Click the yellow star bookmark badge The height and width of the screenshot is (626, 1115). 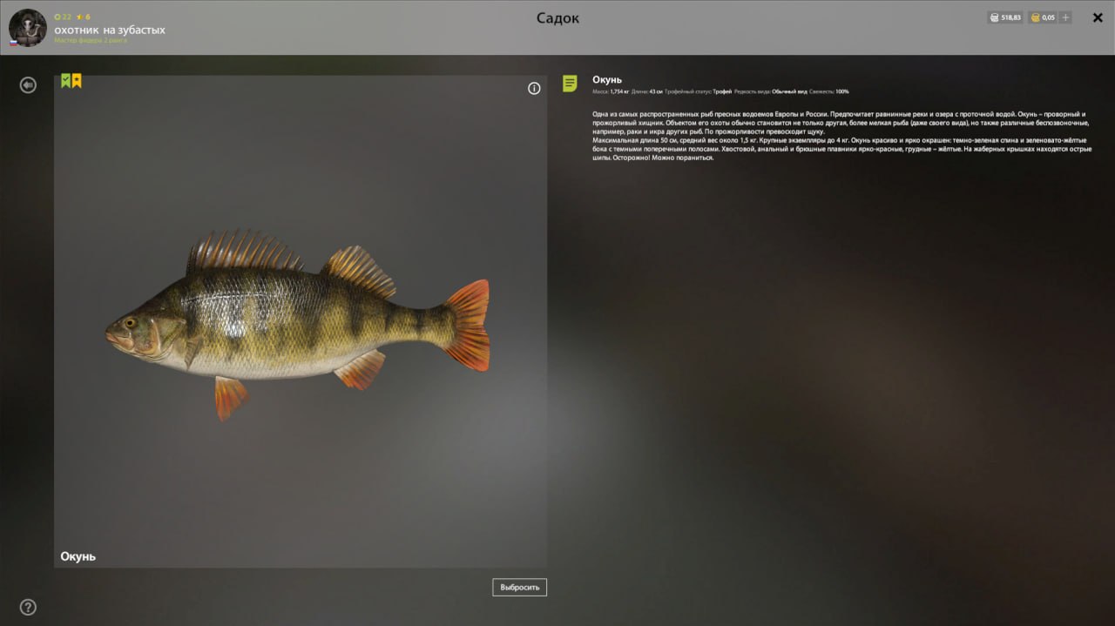coord(77,81)
